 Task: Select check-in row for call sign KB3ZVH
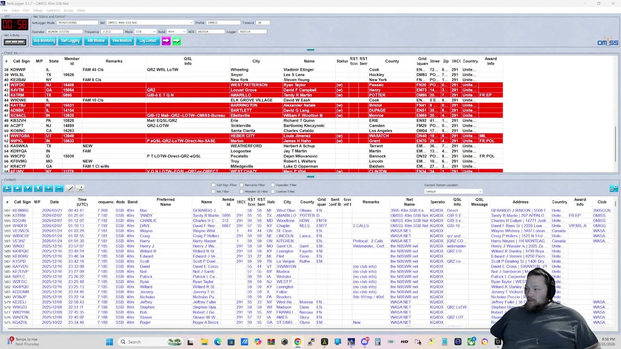pyautogui.click(x=253, y=121)
